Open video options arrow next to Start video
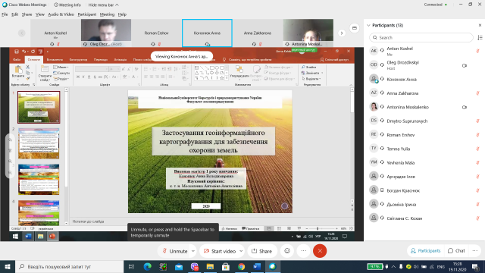This screenshot has width=485, height=273. pyautogui.click(x=241, y=251)
